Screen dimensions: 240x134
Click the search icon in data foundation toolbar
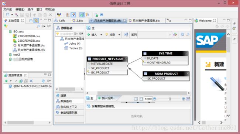[188, 35]
